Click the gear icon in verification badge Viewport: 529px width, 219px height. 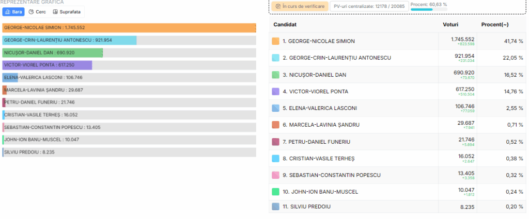pyautogui.click(x=278, y=6)
